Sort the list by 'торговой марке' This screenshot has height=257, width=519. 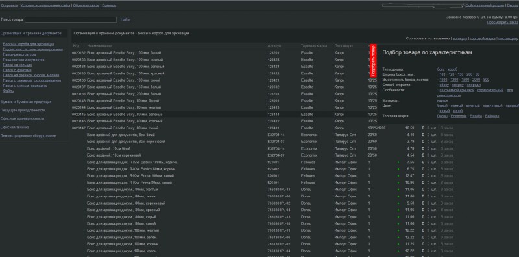click(x=483, y=39)
